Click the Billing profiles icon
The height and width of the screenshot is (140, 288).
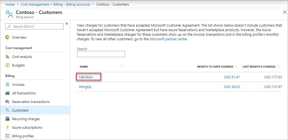pyautogui.click(x=8, y=136)
